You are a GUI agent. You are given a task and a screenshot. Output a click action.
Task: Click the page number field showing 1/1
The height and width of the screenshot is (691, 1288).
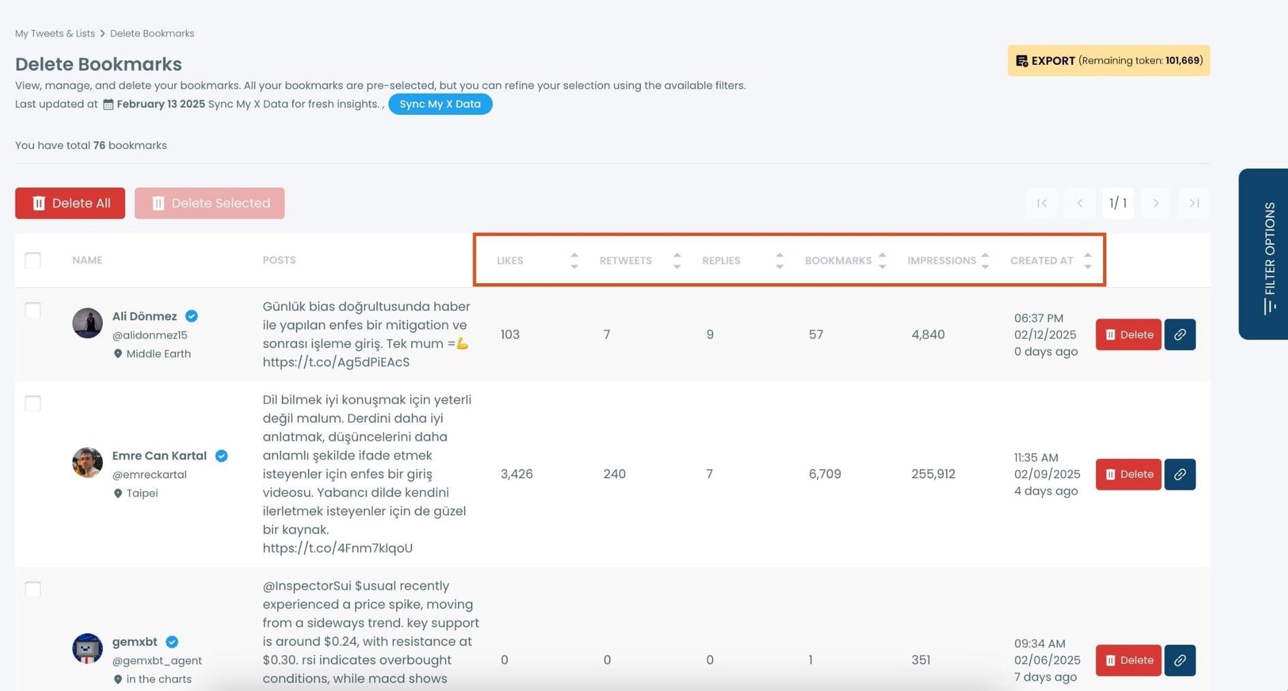(1117, 203)
